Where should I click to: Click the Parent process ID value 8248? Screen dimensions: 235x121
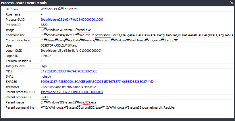(44, 97)
